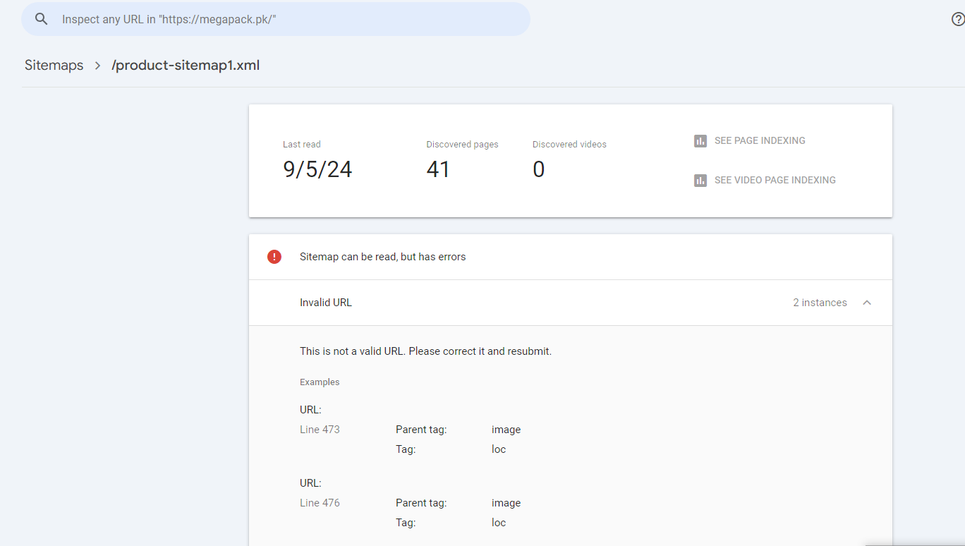Click the Last read date 9/5/24
The height and width of the screenshot is (546, 965).
point(317,169)
